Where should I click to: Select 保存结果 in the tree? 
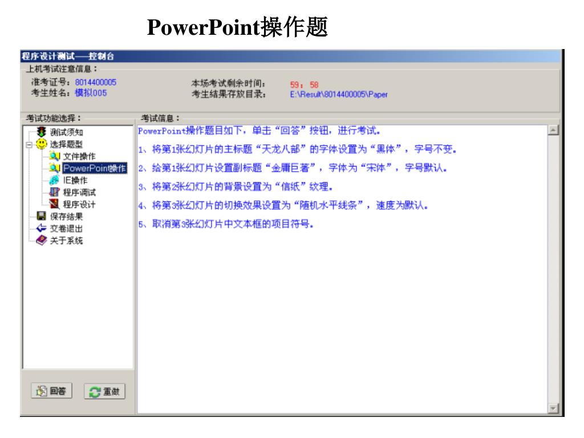tap(66, 216)
